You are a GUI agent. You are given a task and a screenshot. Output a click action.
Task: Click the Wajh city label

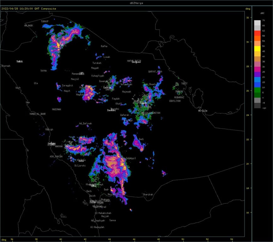point(18,88)
